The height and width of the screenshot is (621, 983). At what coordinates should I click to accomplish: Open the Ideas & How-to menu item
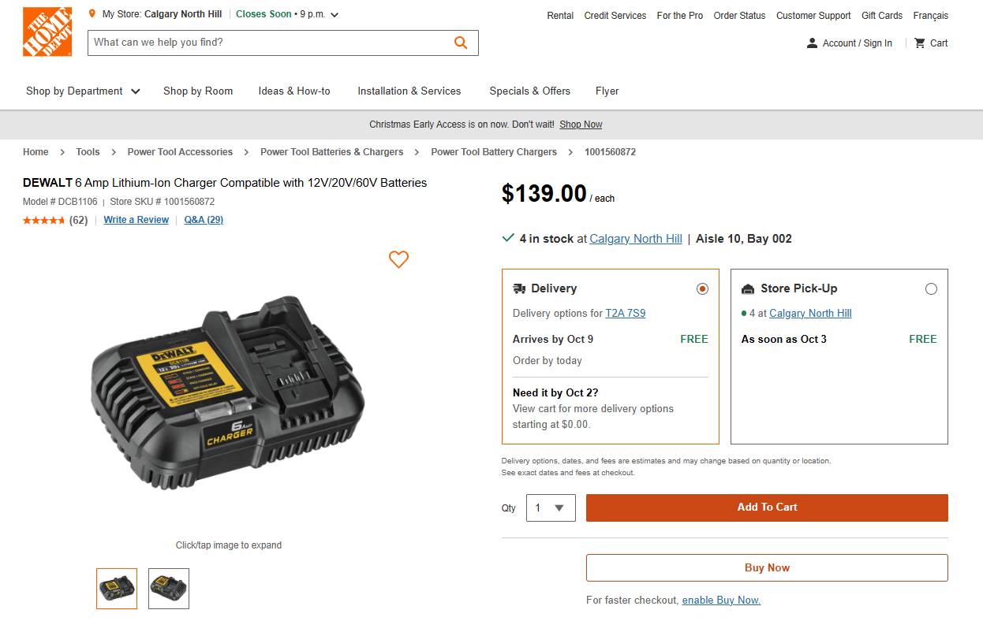(x=293, y=91)
